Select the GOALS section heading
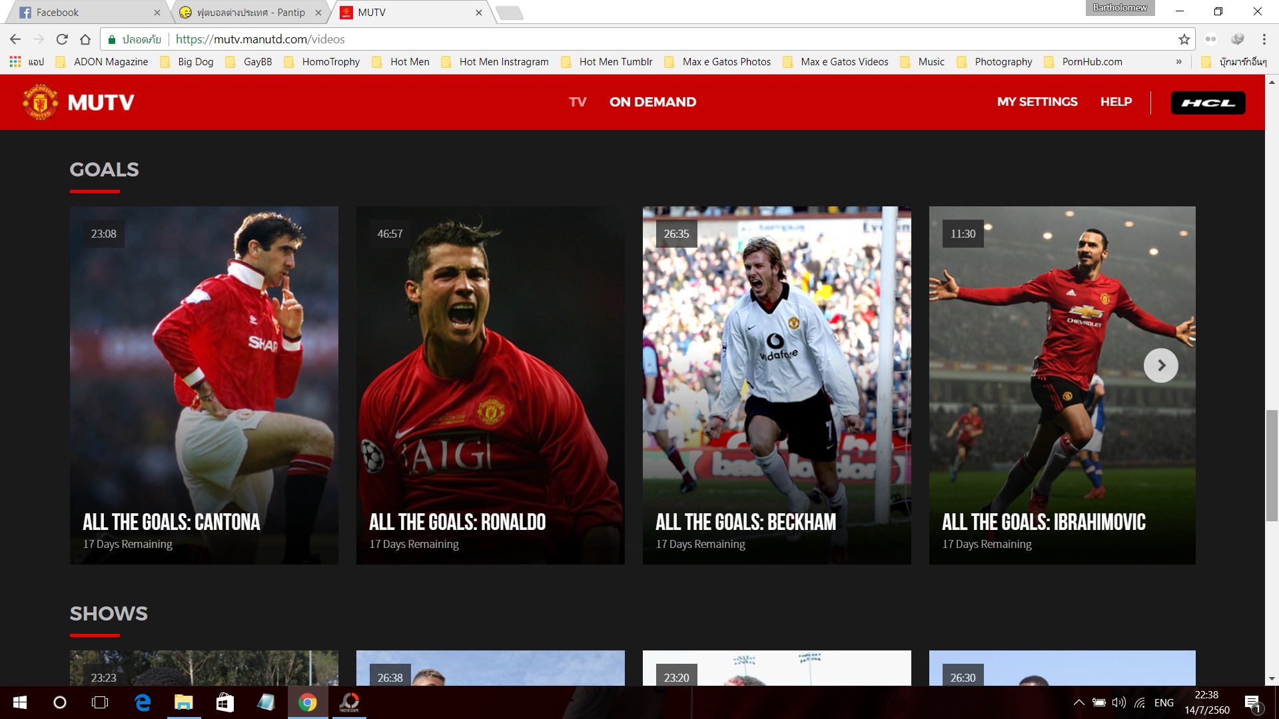1279x719 pixels. pos(104,170)
